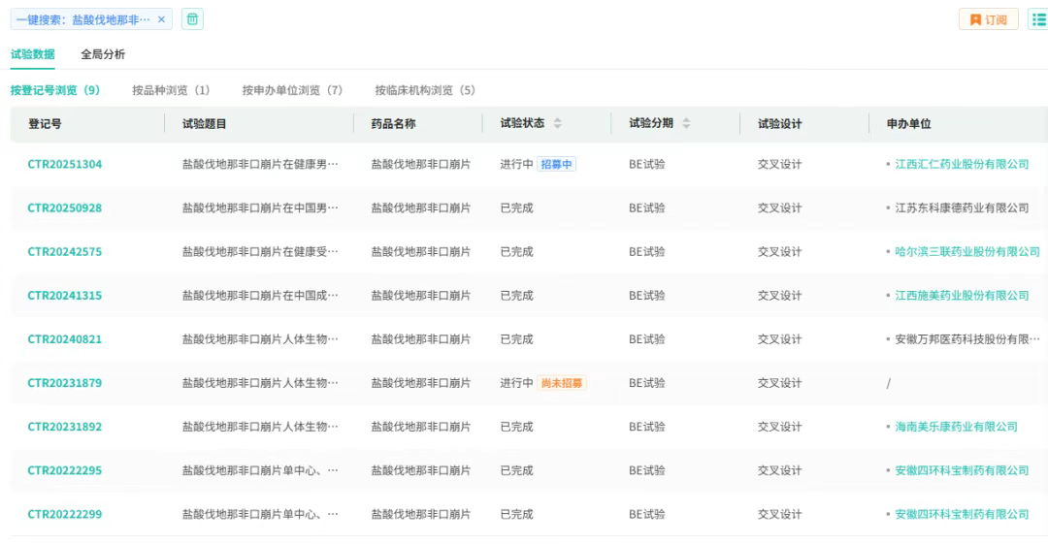Open registration number CTR20231879
This screenshot has width=1048, height=544.
point(64,383)
